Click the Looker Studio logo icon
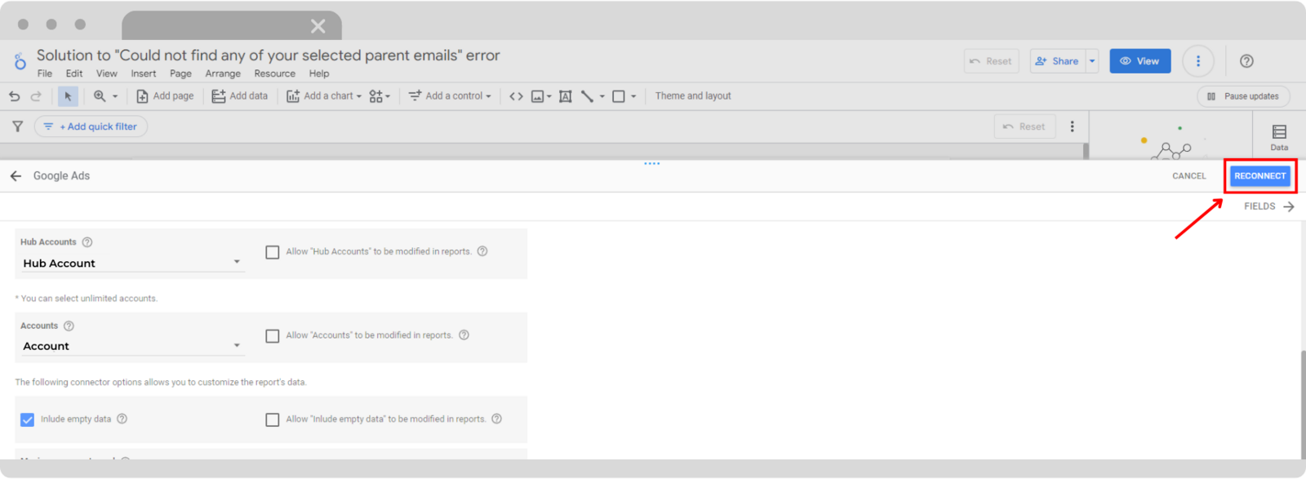Image resolution: width=1306 pixels, height=479 pixels. click(20, 61)
